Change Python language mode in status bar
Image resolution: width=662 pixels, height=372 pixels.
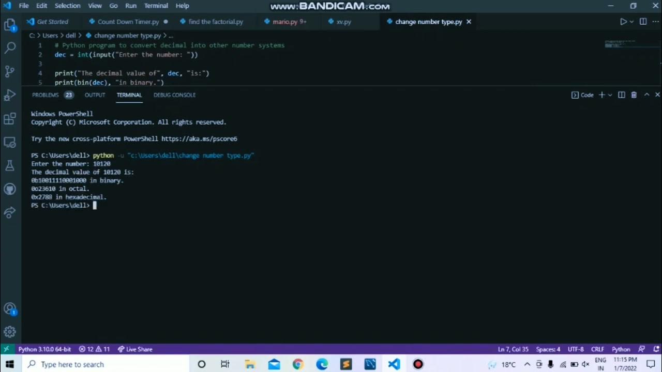point(621,349)
